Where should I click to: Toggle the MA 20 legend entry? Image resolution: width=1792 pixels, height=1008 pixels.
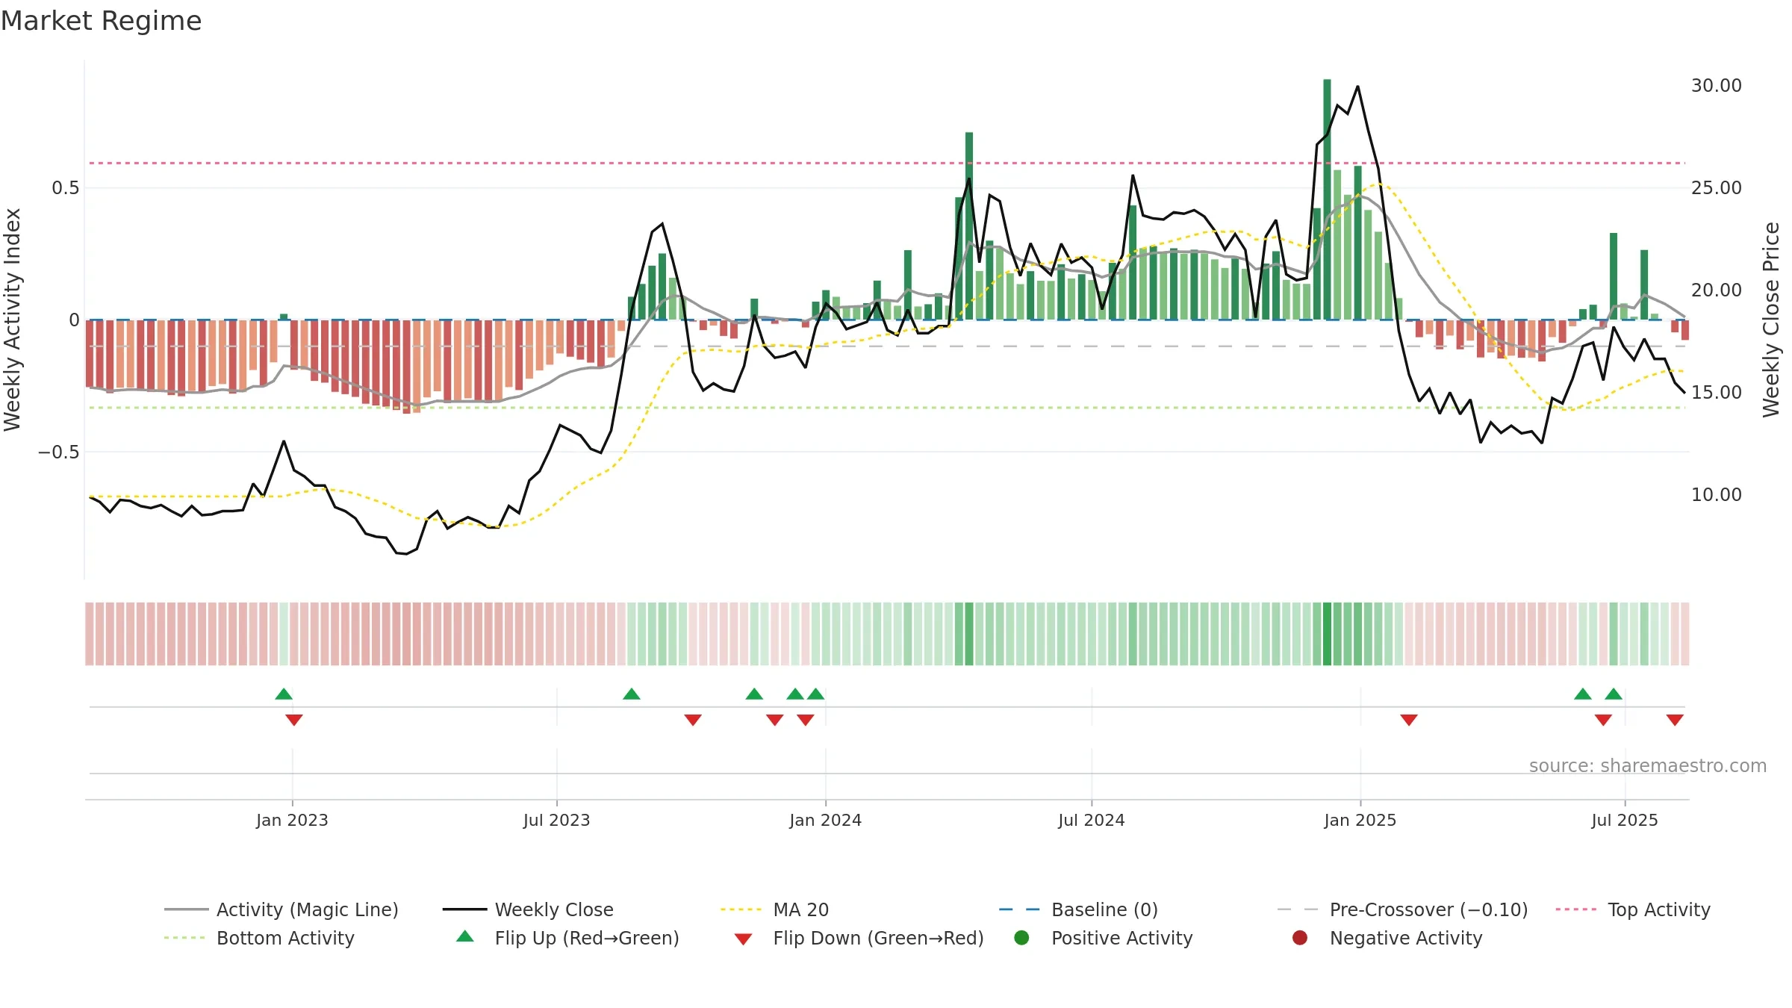[x=774, y=909]
